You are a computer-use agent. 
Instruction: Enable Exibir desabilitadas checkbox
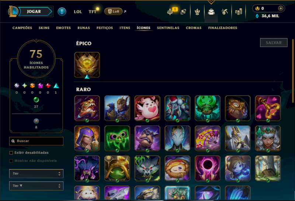coord(11,153)
